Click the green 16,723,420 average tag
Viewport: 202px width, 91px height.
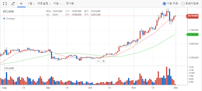pos(192,34)
